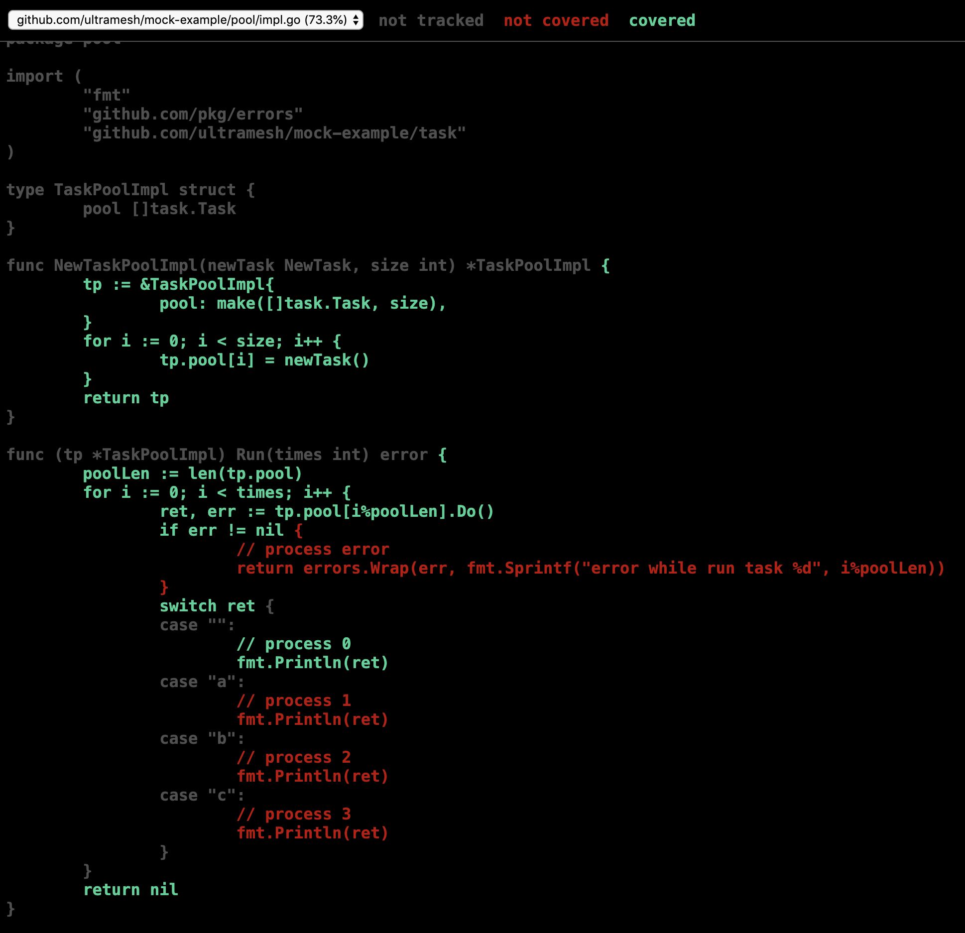Click the 'func NewTaskPoolImpl' declaration line

(x=307, y=265)
